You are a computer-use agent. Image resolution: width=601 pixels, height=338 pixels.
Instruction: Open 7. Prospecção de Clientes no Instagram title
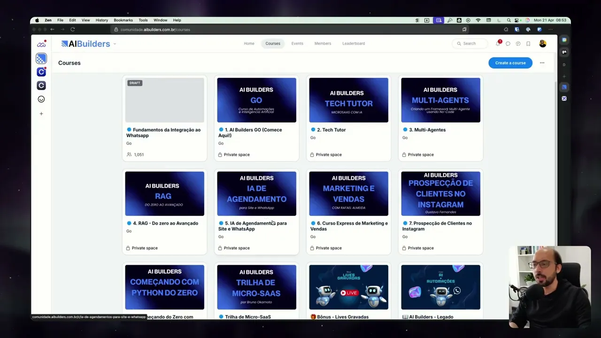[x=437, y=226]
